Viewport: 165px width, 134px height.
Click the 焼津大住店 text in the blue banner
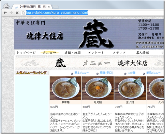tap(45, 36)
